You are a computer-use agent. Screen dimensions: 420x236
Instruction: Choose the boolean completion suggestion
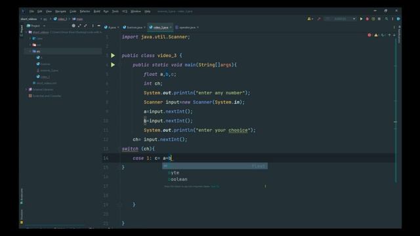(x=215, y=179)
